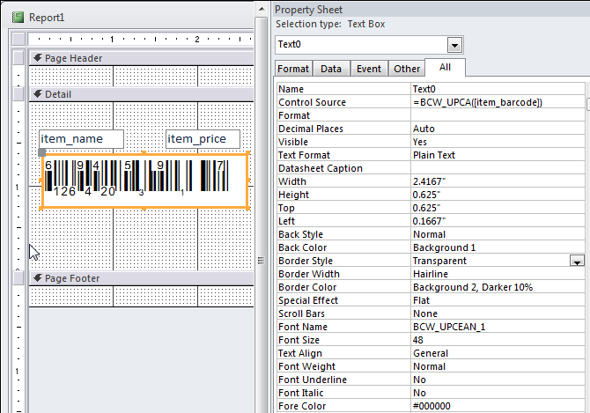Viewport: 590px width, 413px height.
Task: Click the Back Style value Normal
Action: click(498, 234)
